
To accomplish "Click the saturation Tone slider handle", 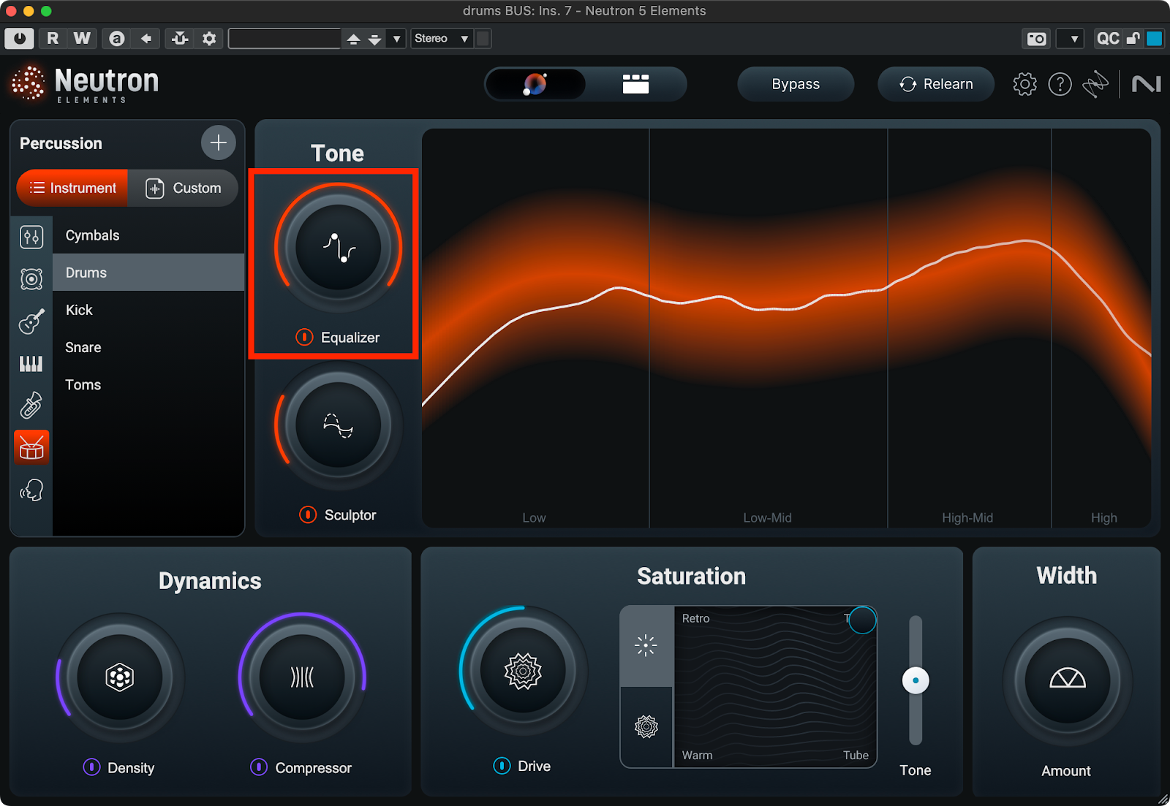I will (916, 680).
